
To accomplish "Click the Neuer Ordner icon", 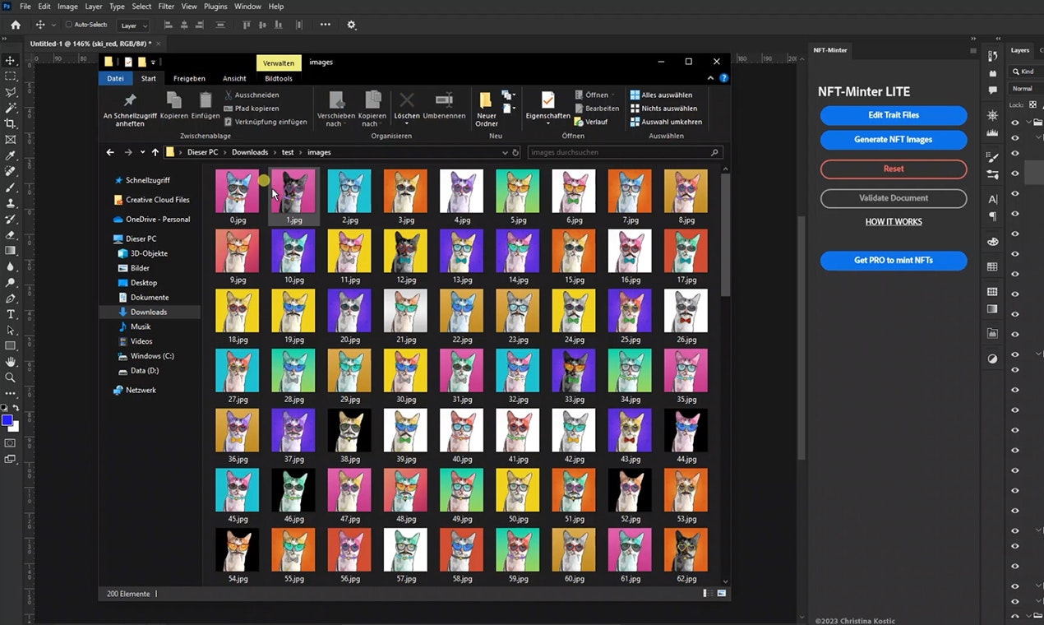I will point(486,100).
